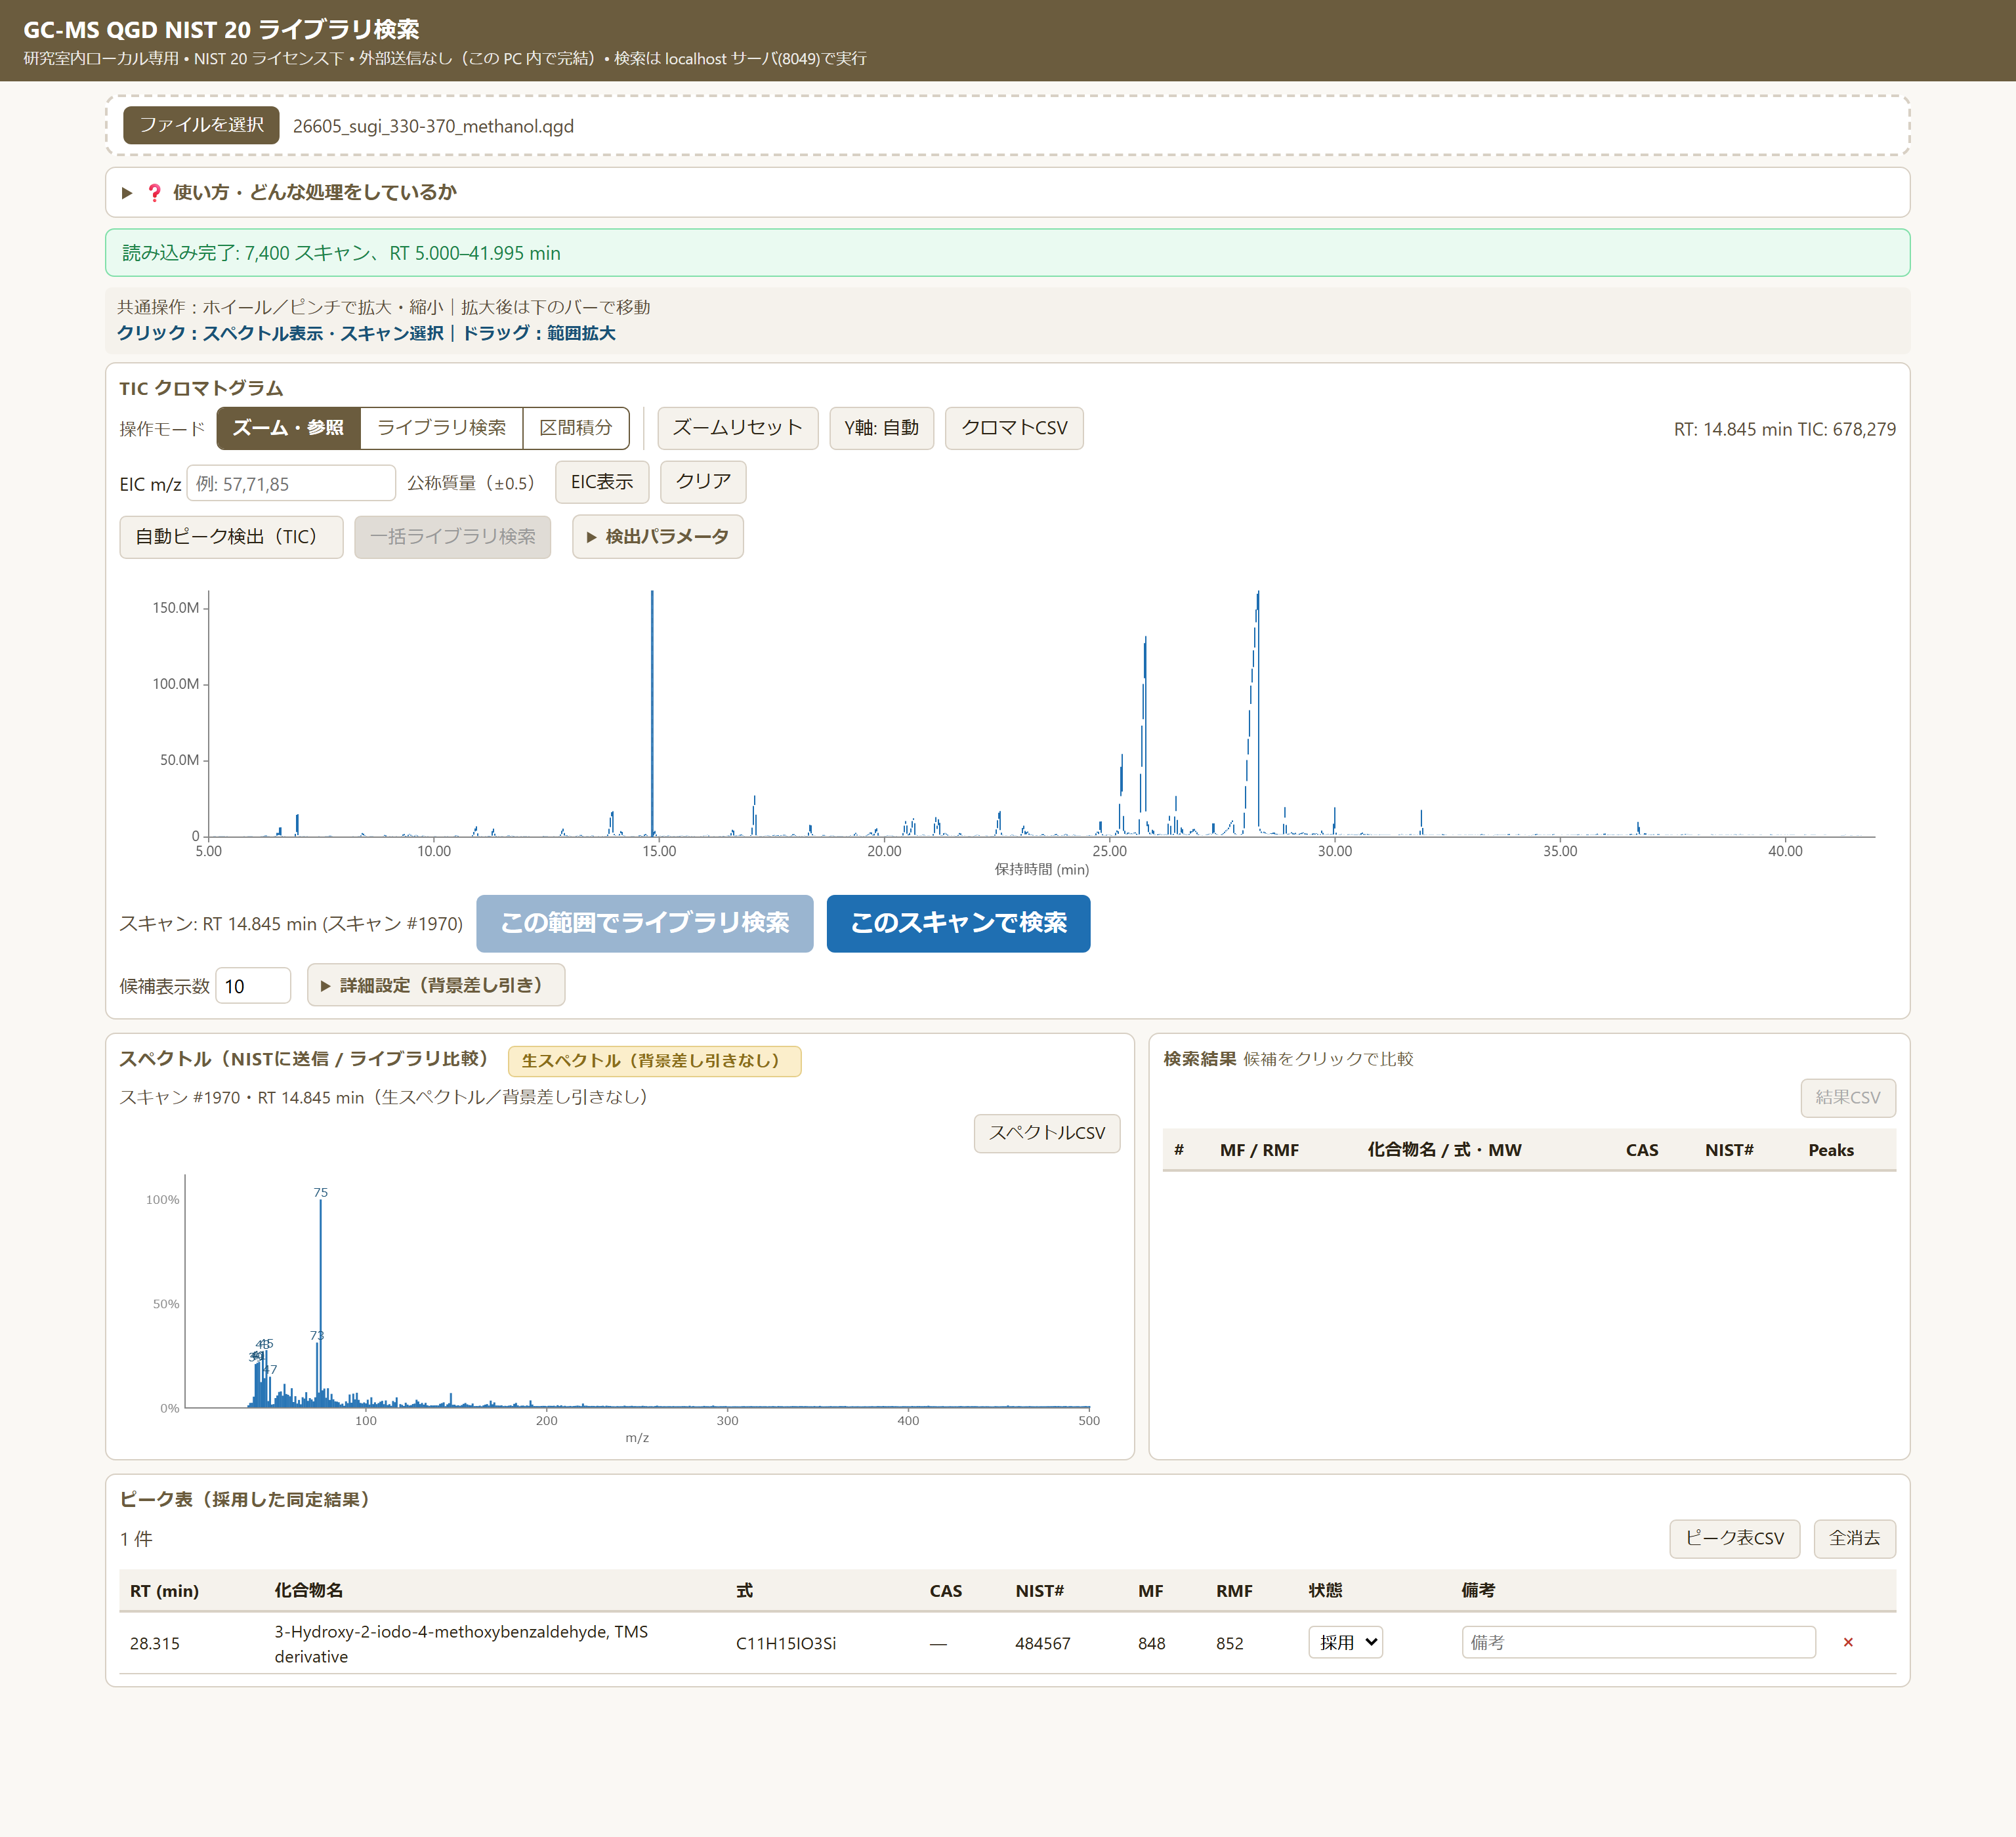The image size is (2016, 1837).
Task: Click the 状態 column header
Action: (x=1325, y=1590)
